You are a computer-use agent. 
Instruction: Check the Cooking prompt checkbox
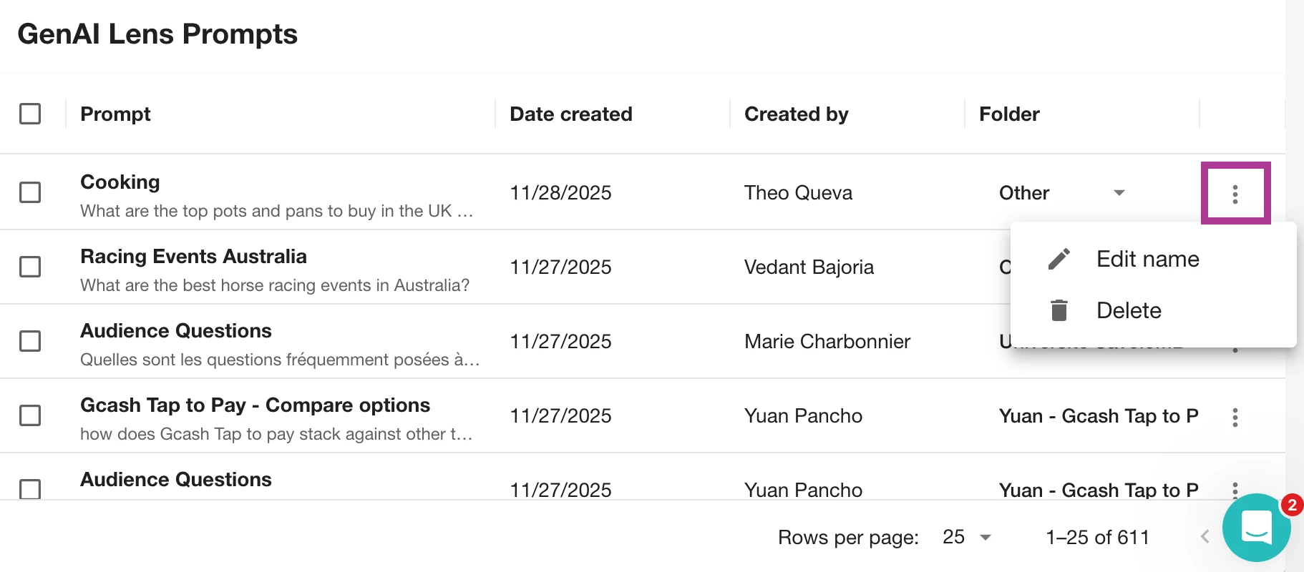click(30, 192)
